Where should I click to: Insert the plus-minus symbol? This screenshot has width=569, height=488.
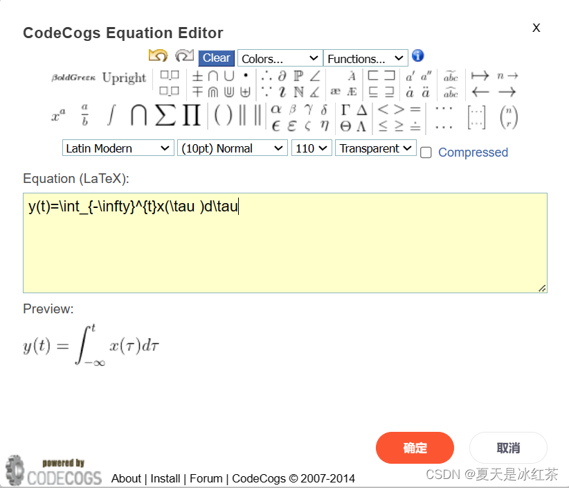(197, 76)
